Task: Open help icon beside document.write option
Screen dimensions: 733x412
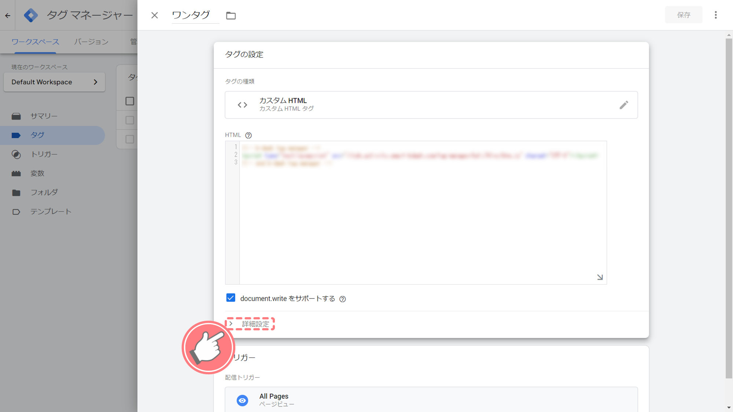Action: tap(343, 299)
